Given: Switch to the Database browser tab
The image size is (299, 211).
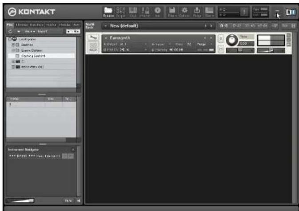Looking at the screenshot, I should click(36, 25).
